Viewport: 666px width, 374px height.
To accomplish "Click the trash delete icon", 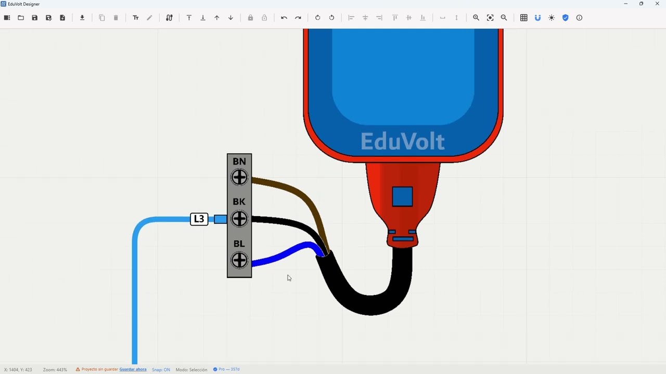I will (x=116, y=18).
